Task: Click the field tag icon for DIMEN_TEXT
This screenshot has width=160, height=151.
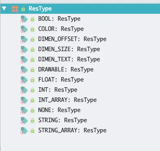Action: (24, 60)
